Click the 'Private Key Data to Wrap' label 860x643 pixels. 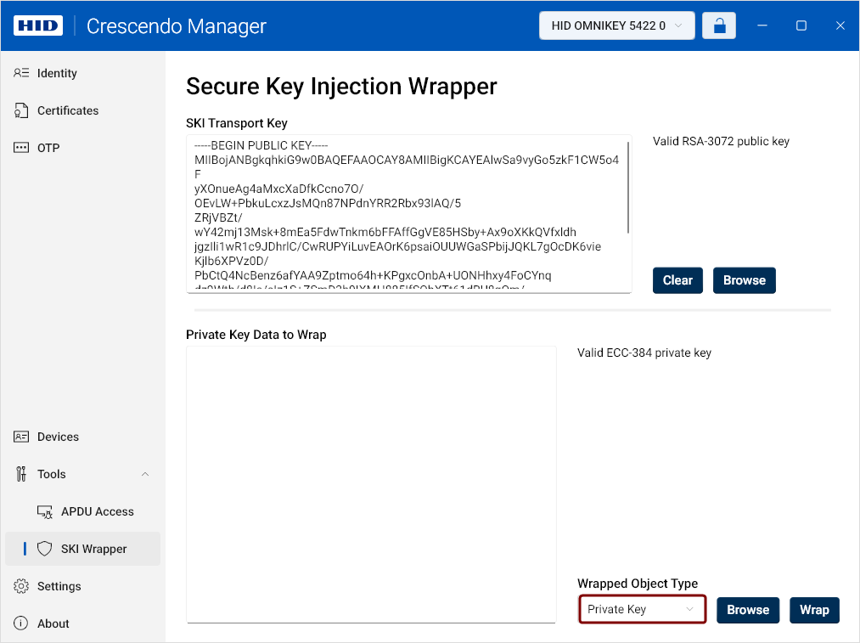[256, 335]
